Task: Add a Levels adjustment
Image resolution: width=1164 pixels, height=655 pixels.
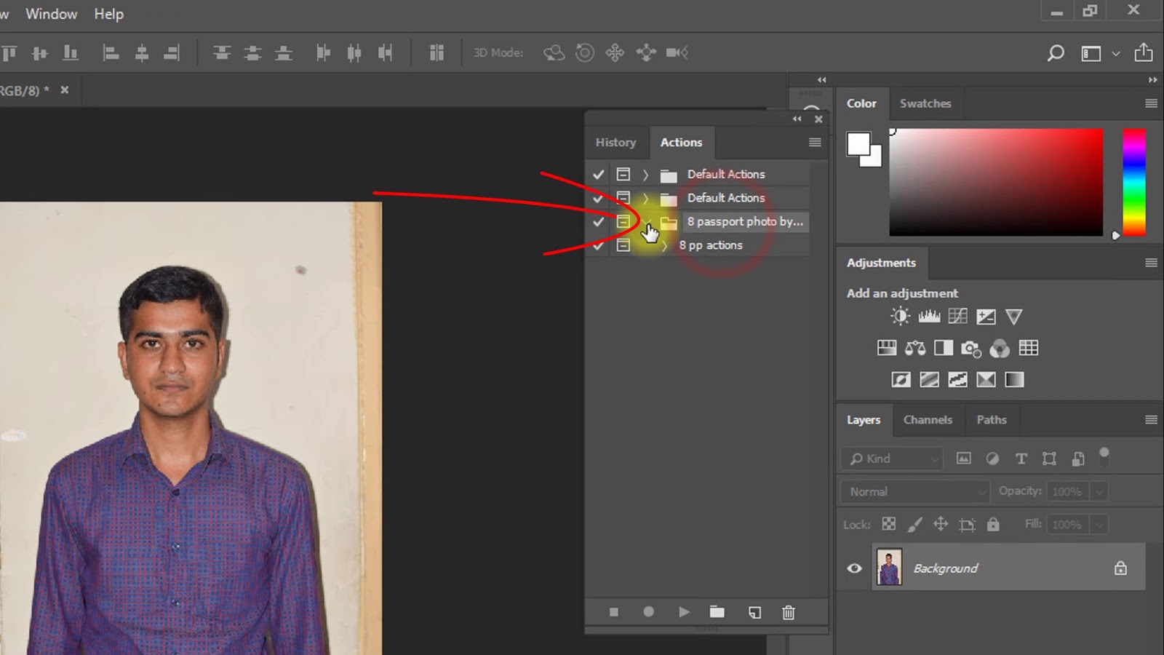Action: (929, 316)
